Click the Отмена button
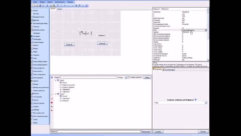Screen dimensions: 241x136 pos(203,131)
